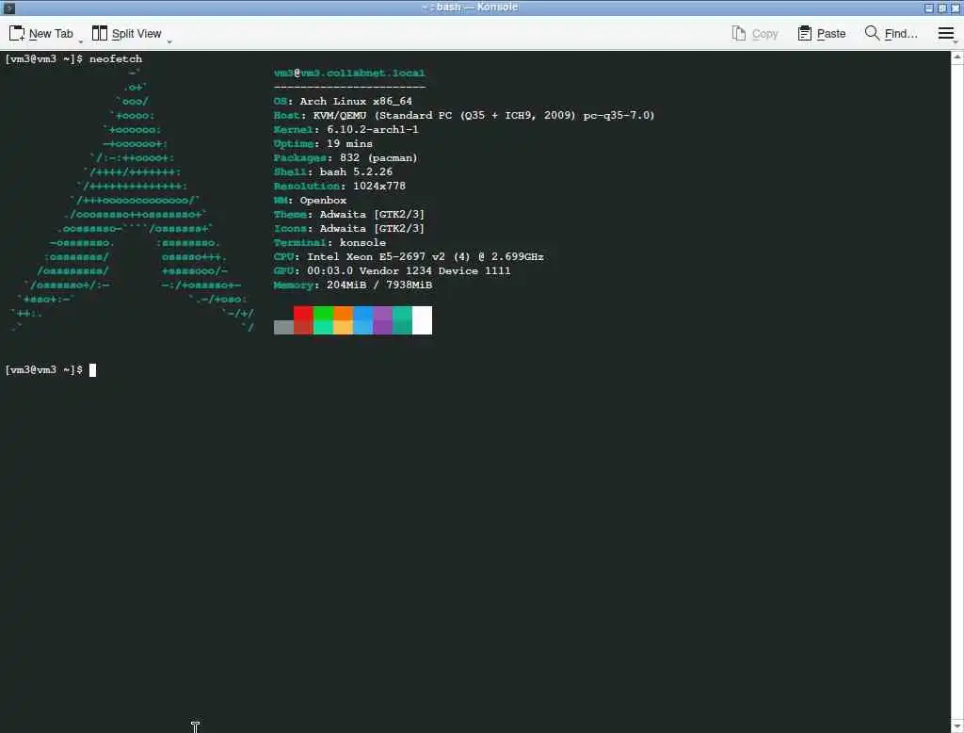Click the hostname 'vm3@vm3.collabnet.local'
The height and width of the screenshot is (733, 964).
pos(349,73)
